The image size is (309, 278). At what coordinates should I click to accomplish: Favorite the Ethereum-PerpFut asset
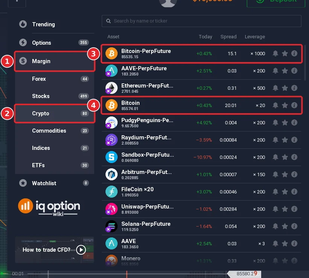[285, 88]
